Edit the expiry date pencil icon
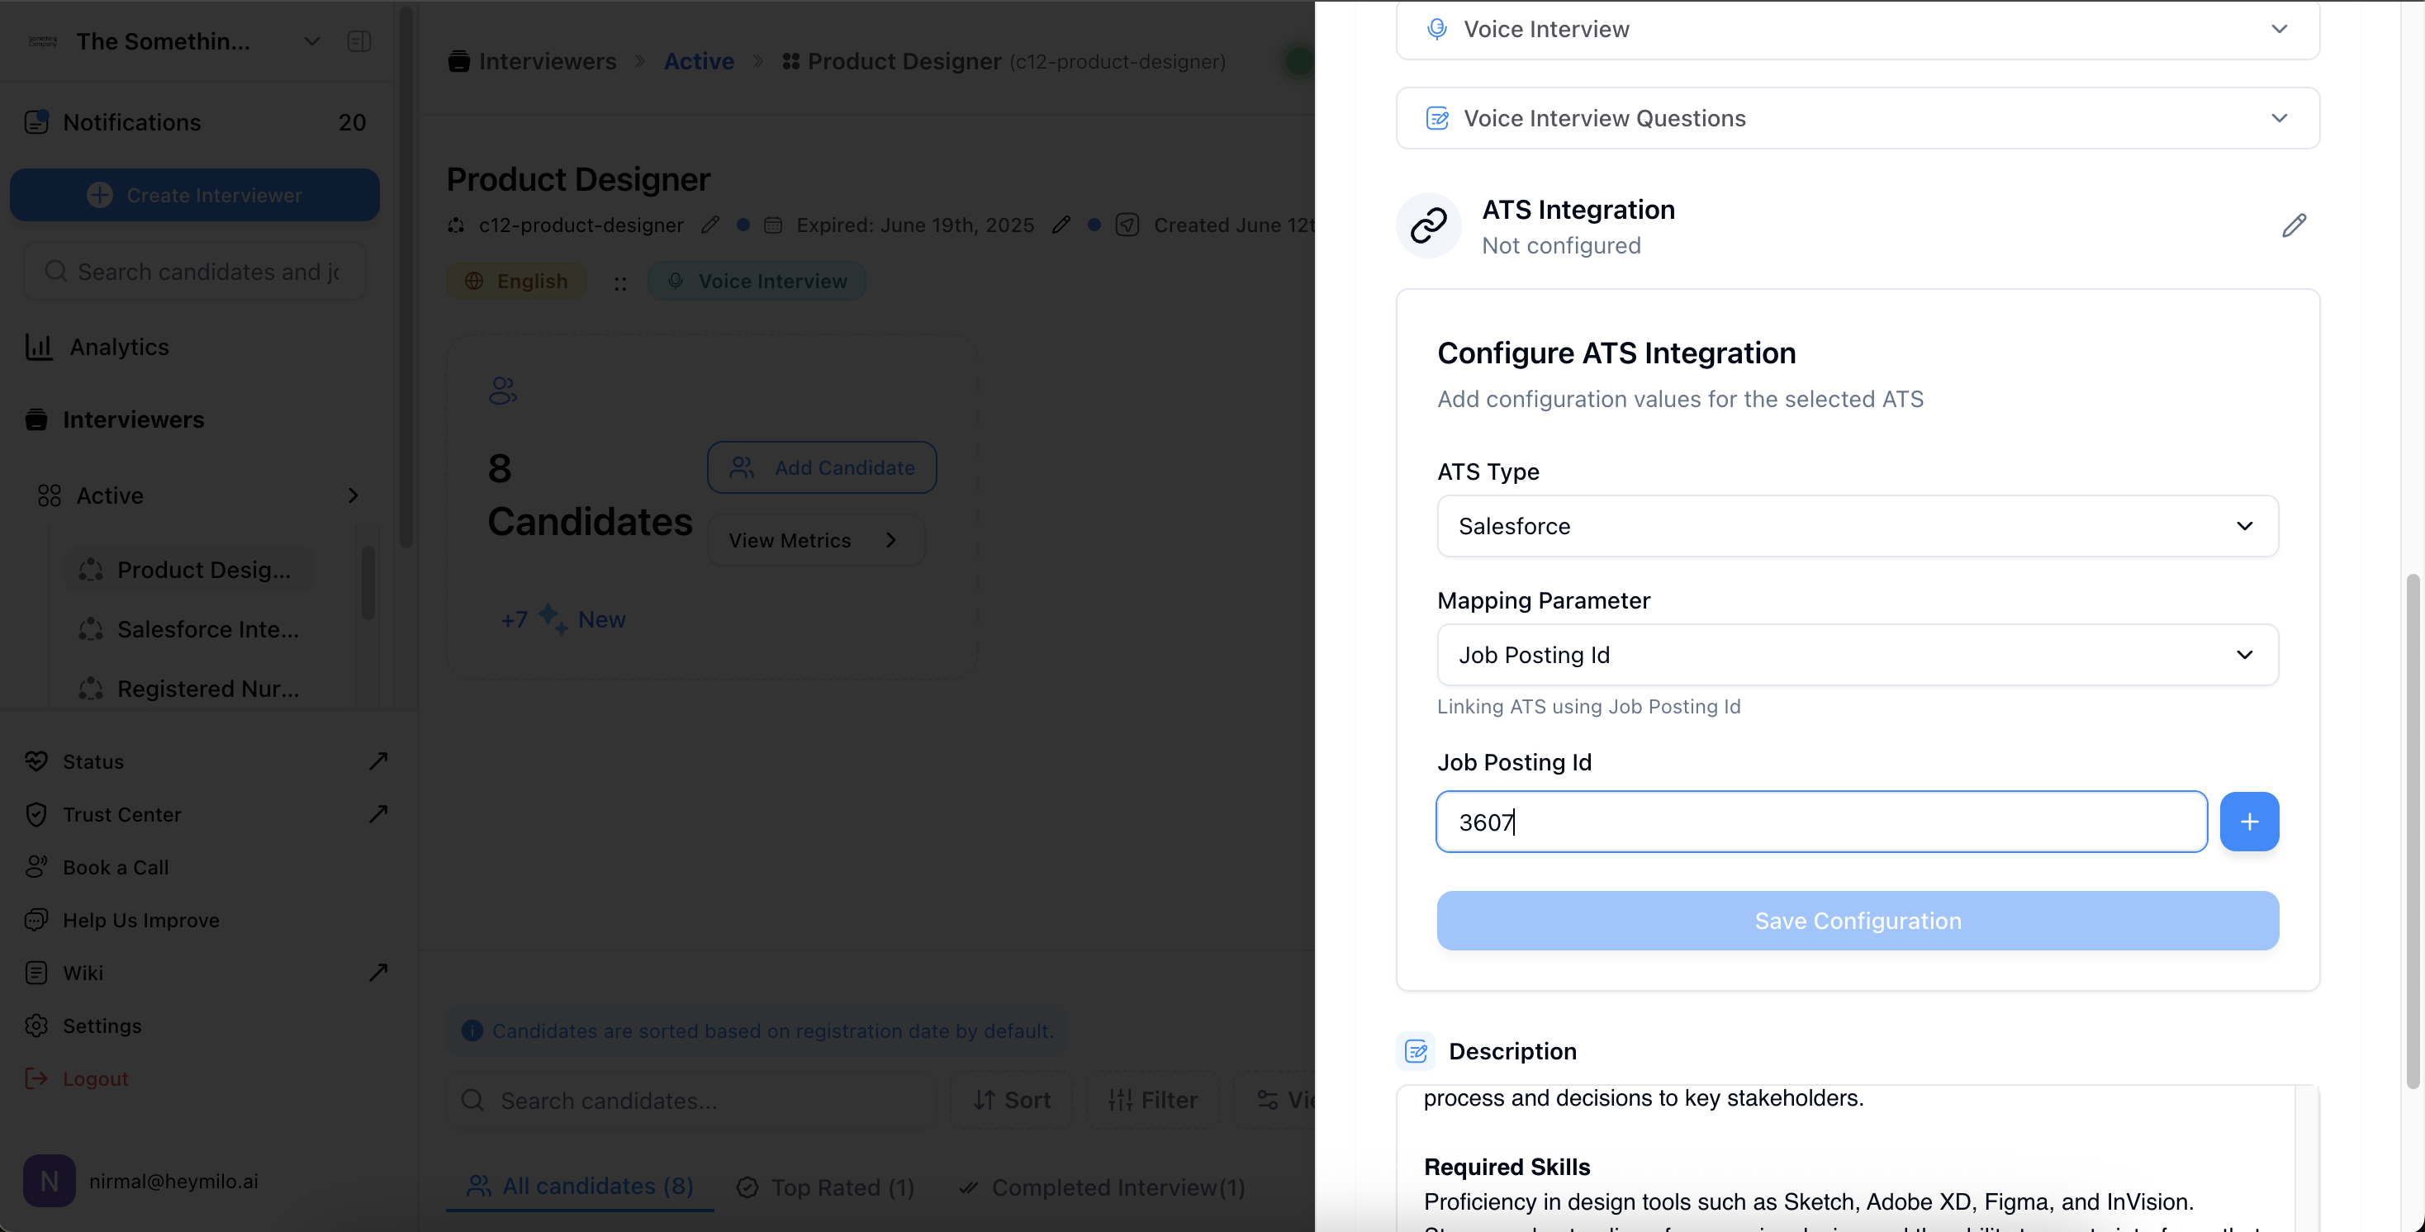2425x1232 pixels. point(1061,225)
